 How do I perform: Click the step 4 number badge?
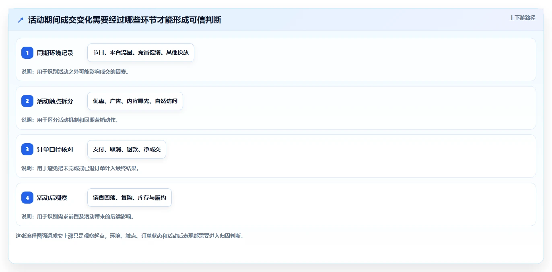coord(27,198)
